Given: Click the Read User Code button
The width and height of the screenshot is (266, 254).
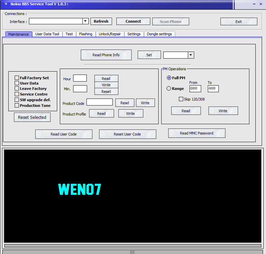Looking at the screenshot, I should (64, 134).
